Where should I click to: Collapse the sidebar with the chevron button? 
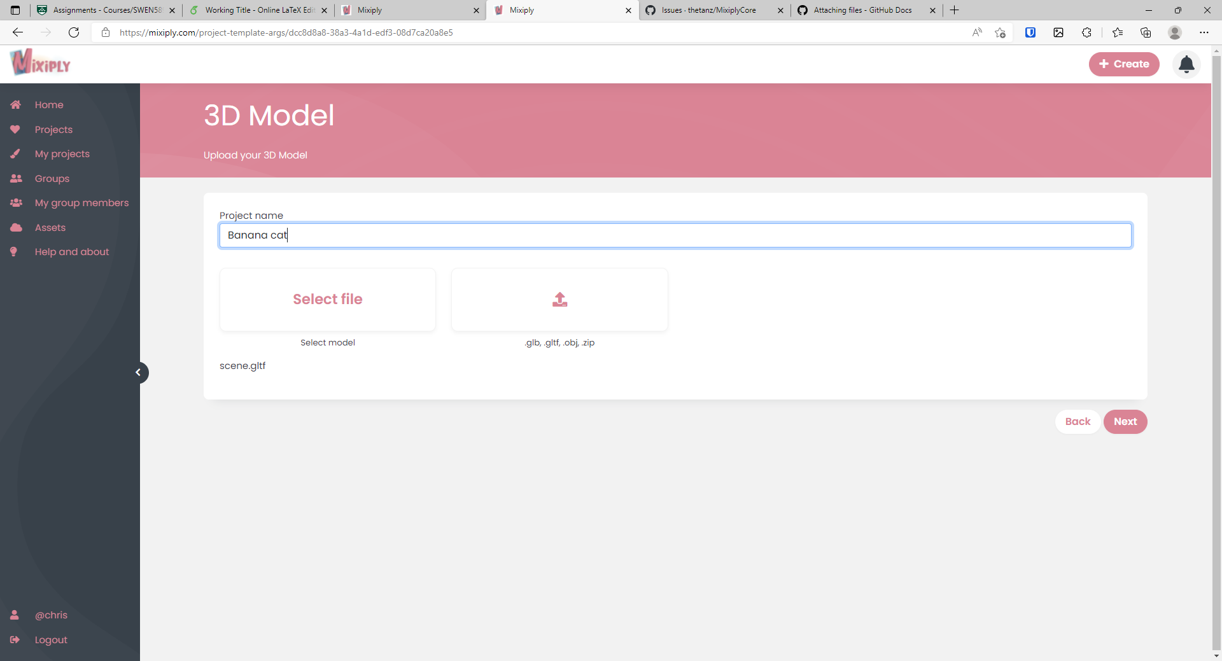[139, 373]
